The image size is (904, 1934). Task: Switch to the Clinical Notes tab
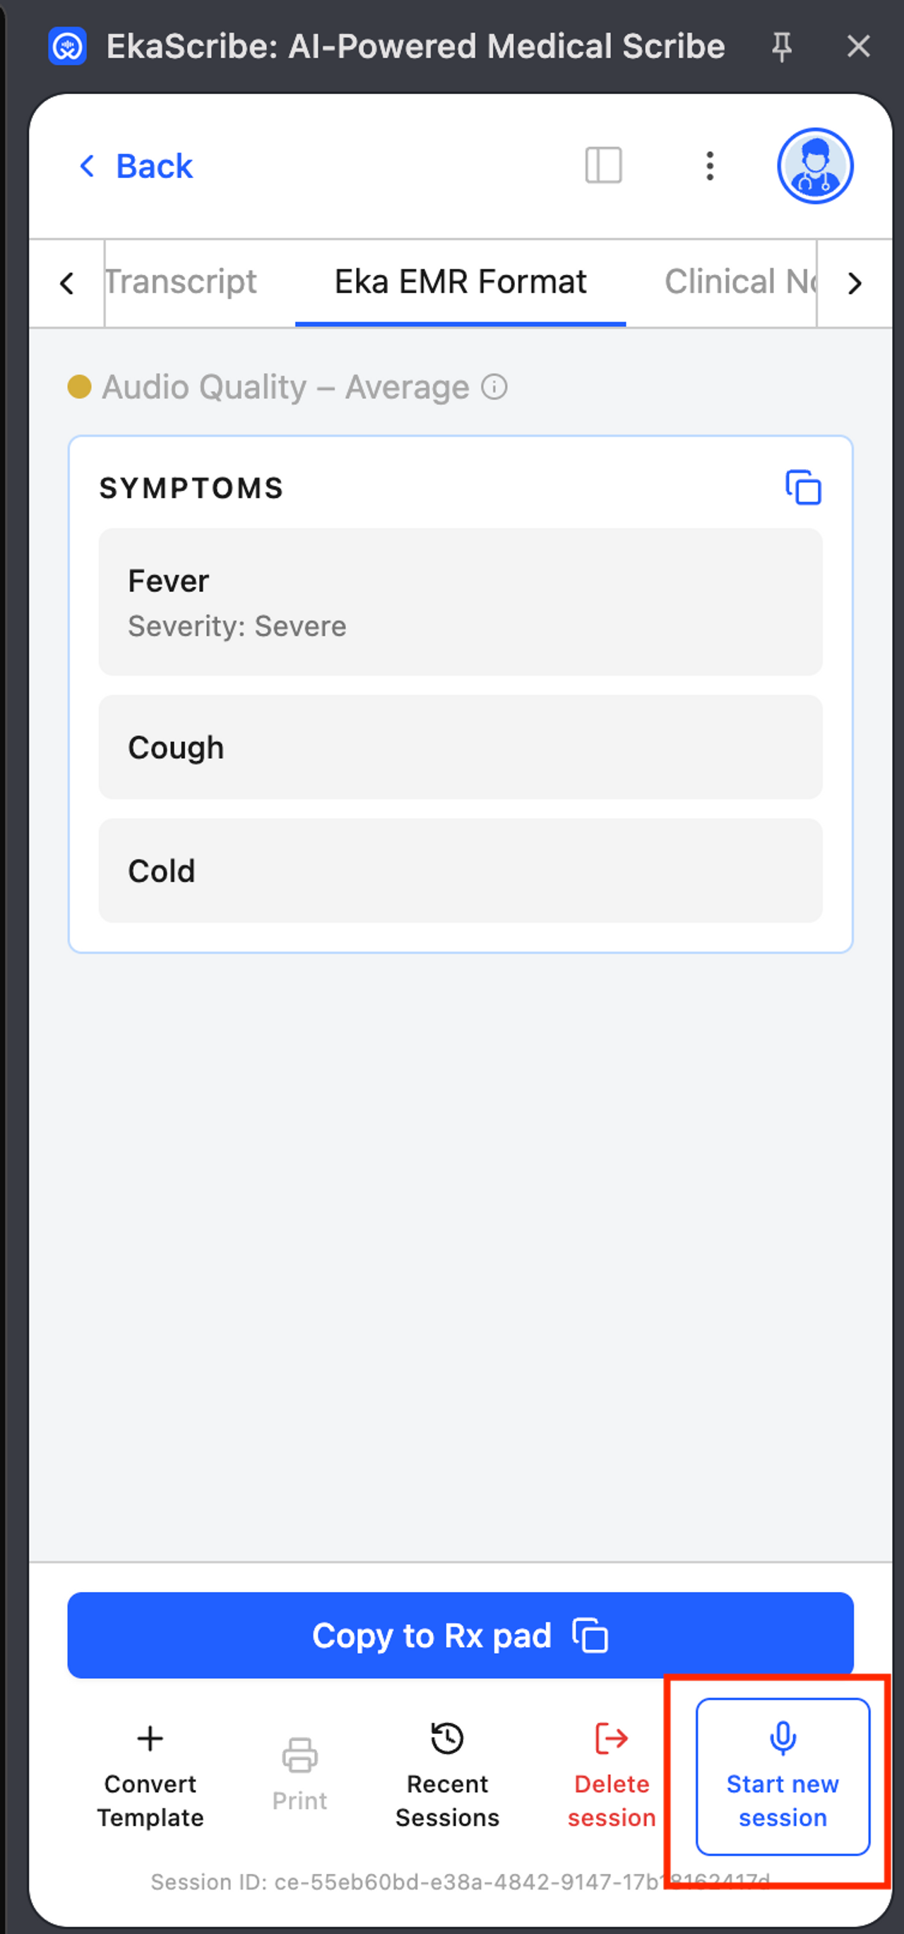click(x=739, y=283)
